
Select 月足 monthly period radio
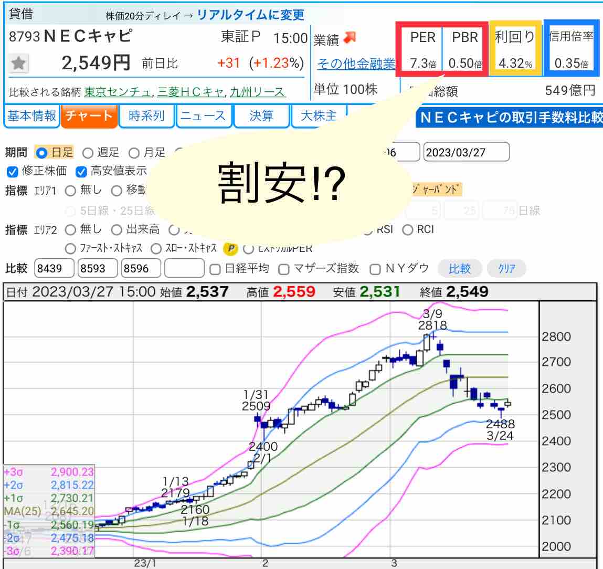tap(134, 153)
